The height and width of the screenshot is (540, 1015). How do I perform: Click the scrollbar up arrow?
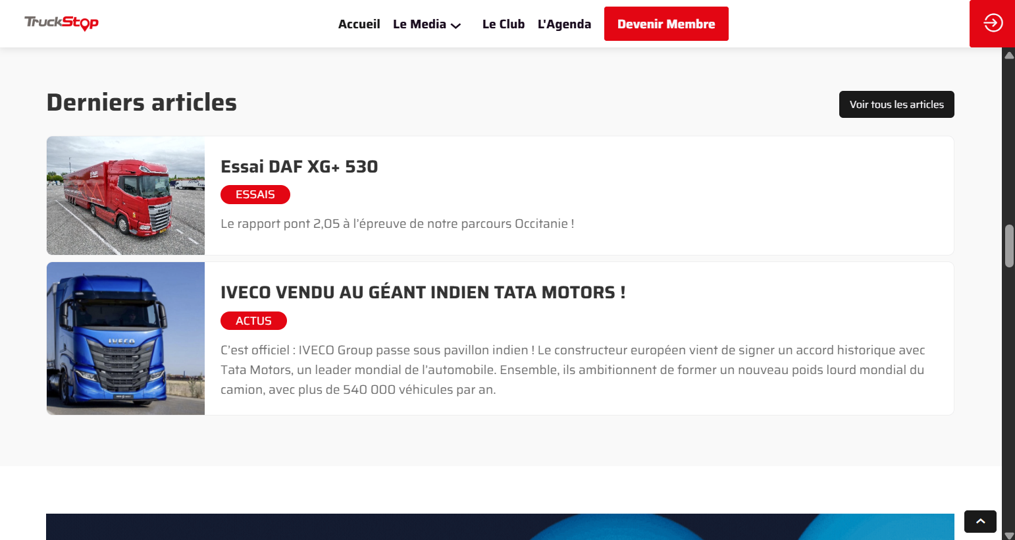click(x=1008, y=55)
